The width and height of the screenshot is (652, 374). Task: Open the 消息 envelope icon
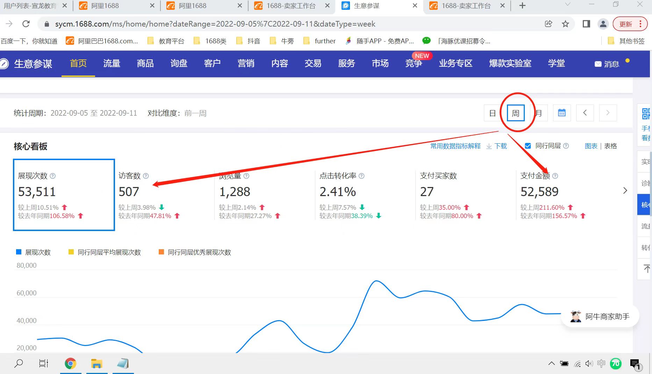coord(598,64)
